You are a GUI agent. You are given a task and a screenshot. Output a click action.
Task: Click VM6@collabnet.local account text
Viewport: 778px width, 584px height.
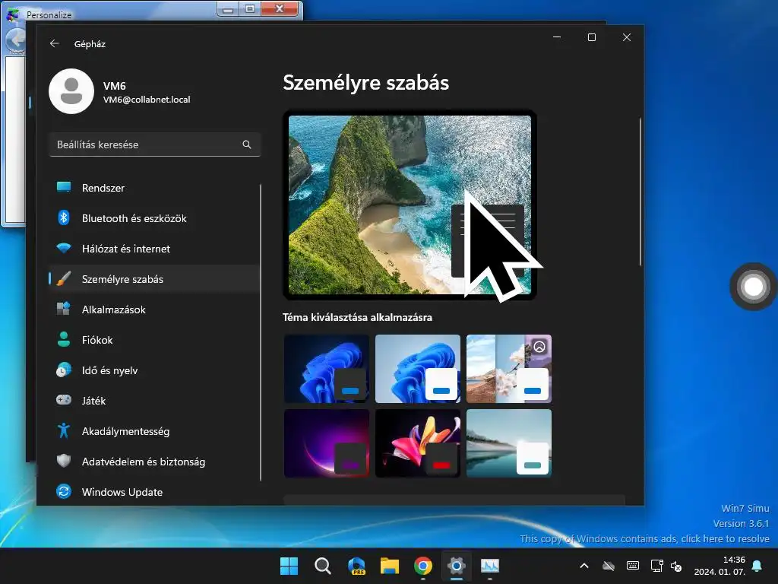147,100
